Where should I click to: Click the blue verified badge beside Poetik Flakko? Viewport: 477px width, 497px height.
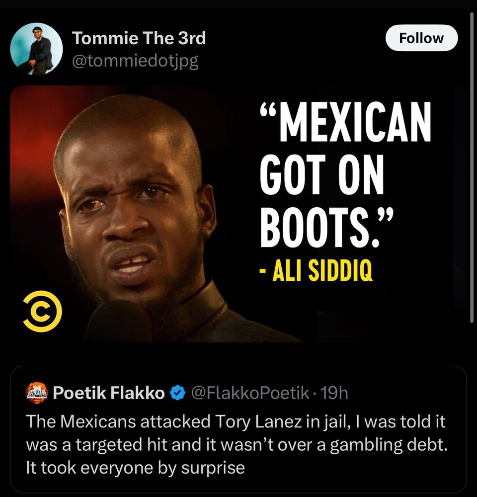pos(177,393)
